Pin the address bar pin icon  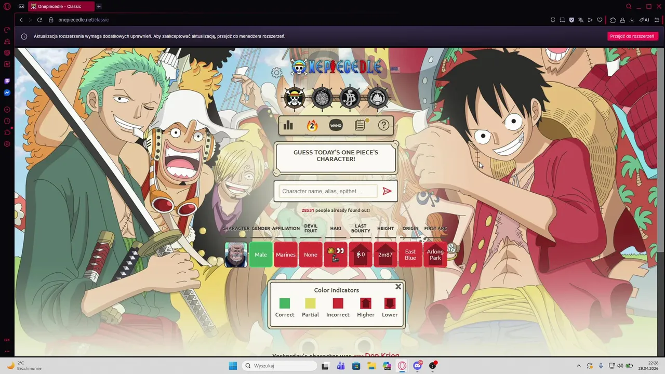(x=553, y=20)
